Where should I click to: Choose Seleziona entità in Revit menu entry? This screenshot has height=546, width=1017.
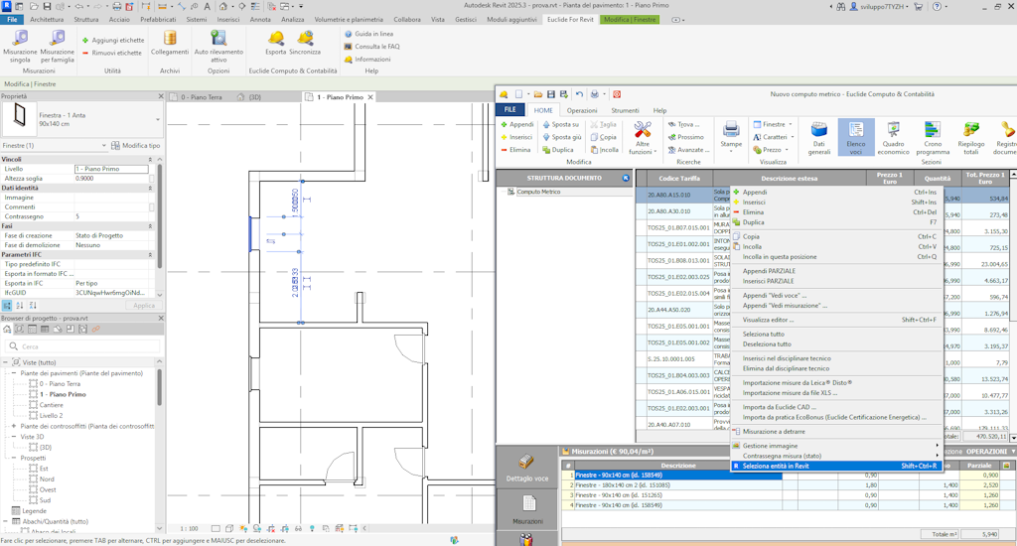(x=776, y=466)
